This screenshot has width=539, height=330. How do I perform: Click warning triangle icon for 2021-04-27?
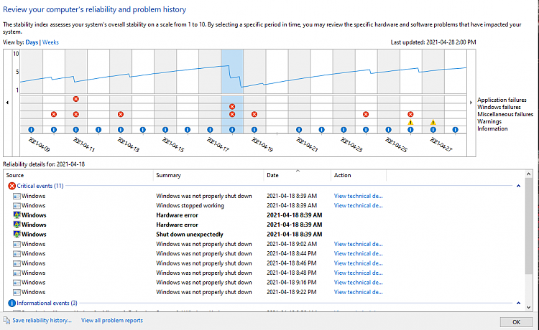[x=433, y=122]
